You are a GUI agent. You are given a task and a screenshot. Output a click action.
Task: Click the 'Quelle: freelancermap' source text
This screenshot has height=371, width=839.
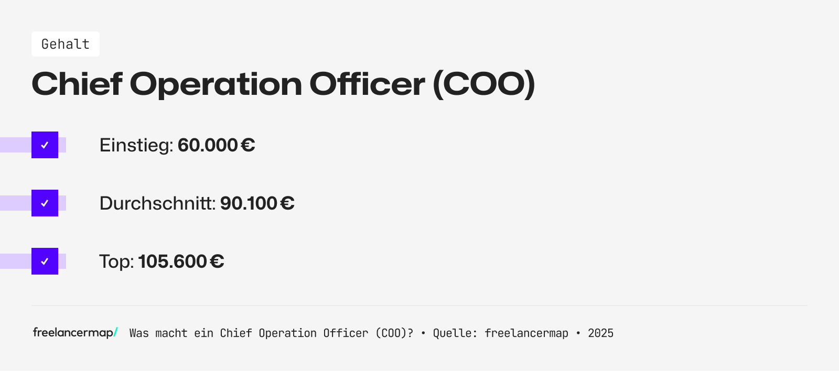coord(500,333)
